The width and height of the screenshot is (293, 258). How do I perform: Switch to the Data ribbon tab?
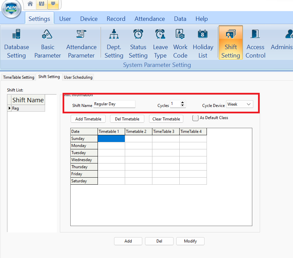point(180,19)
